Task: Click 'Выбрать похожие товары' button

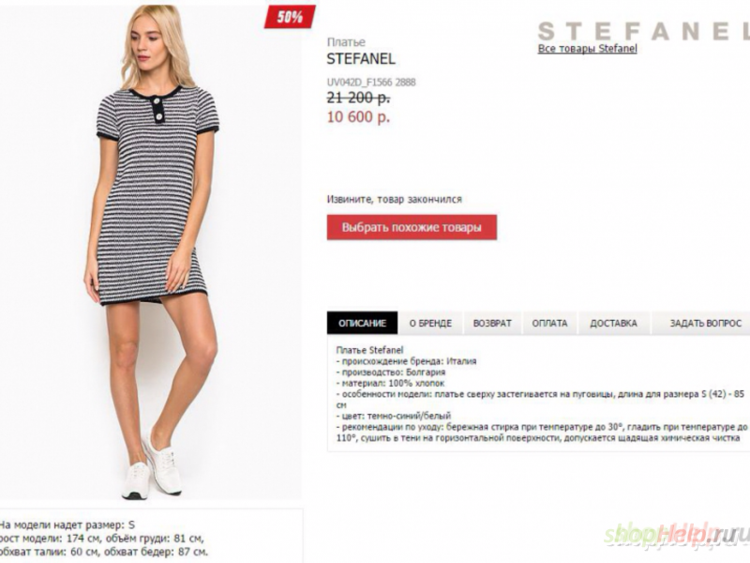Action: click(412, 227)
